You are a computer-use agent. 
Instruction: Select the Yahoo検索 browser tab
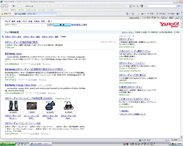pos(35,14)
